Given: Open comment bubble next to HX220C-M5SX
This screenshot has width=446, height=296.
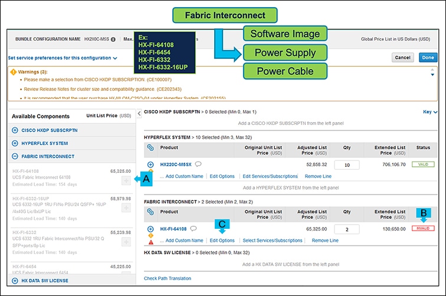Looking at the screenshot, I should [x=198, y=165].
